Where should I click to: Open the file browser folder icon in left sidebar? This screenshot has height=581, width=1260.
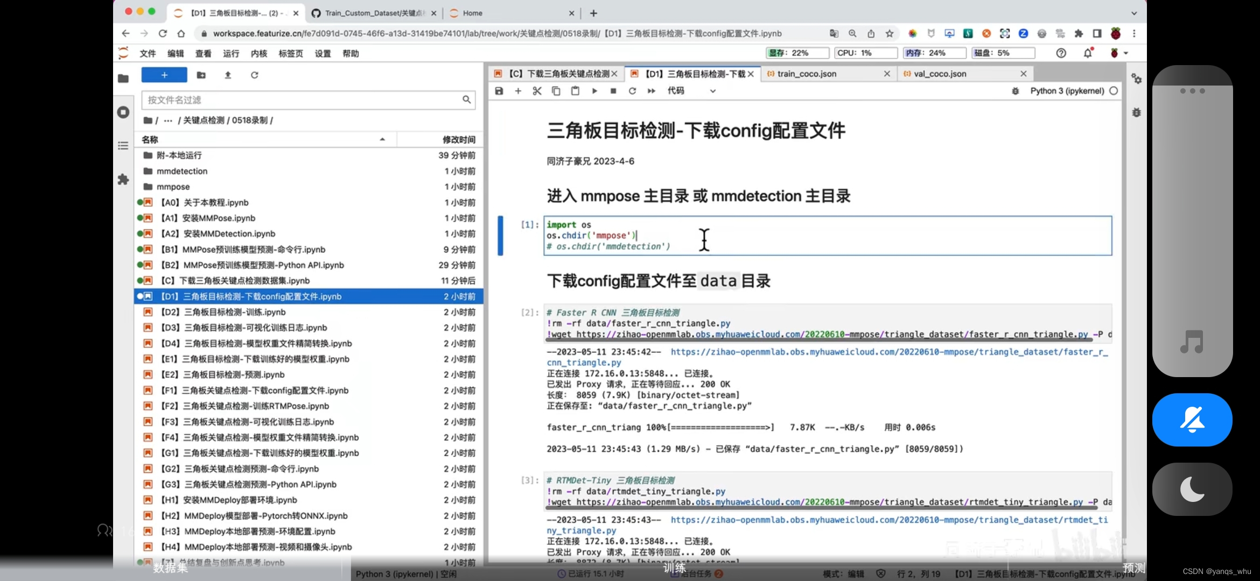click(x=123, y=79)
